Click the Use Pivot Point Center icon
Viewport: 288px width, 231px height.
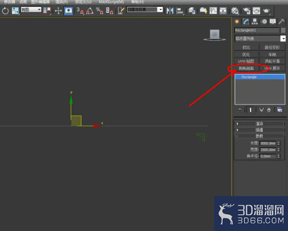(47, 11)
